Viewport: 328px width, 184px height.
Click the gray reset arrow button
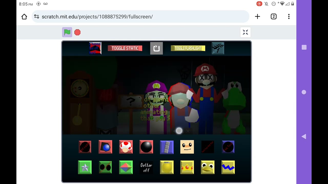[156, 48]
